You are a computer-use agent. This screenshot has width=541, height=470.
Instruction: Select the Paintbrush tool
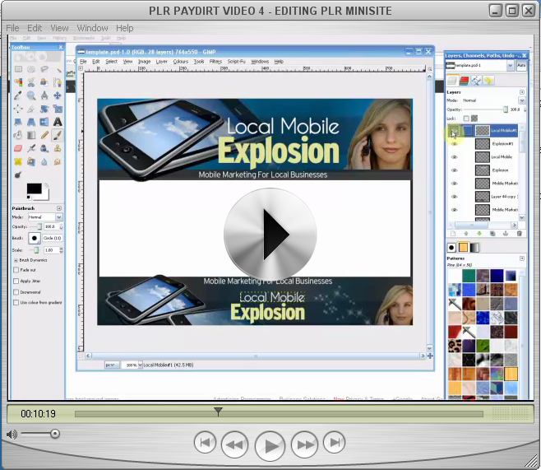click(58, 135)
